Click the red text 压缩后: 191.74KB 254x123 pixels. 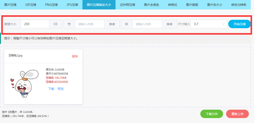pyautogui.click(x=56, y=78)
